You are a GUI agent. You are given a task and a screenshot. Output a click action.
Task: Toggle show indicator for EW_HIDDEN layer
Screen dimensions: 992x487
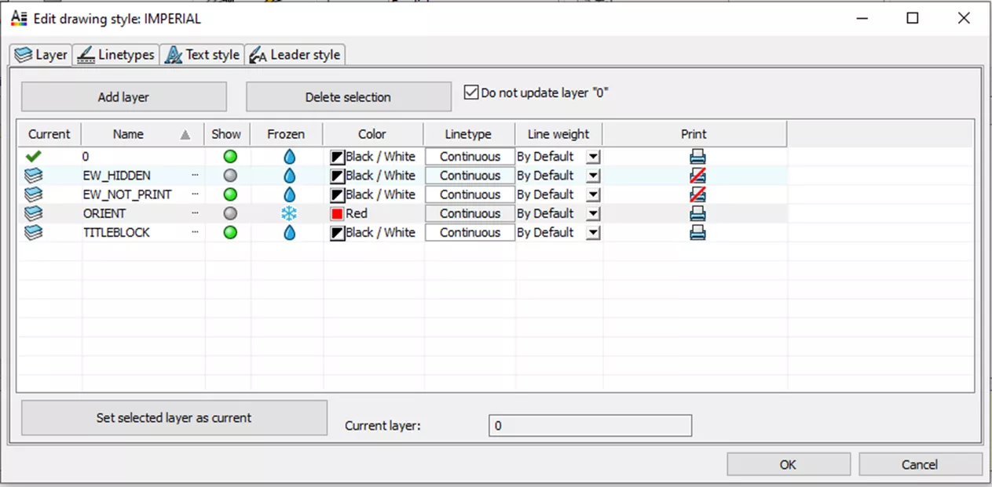click(x=230, y=176)
